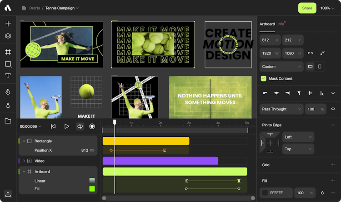This screenshot has width=341, height=202.
Task: Select the CREATE MOTION DESIGN artboard
Action: click(x=228, y=44)
